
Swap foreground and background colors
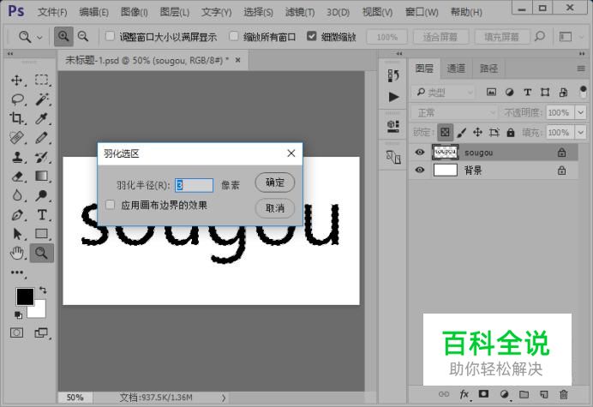[43, 290]
